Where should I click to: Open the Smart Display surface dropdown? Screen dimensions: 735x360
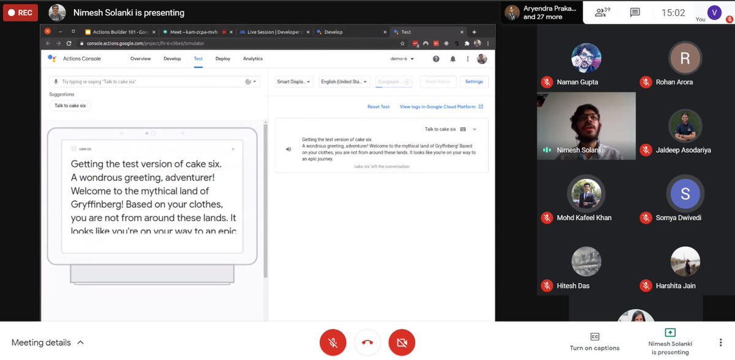tap(293, 81)
